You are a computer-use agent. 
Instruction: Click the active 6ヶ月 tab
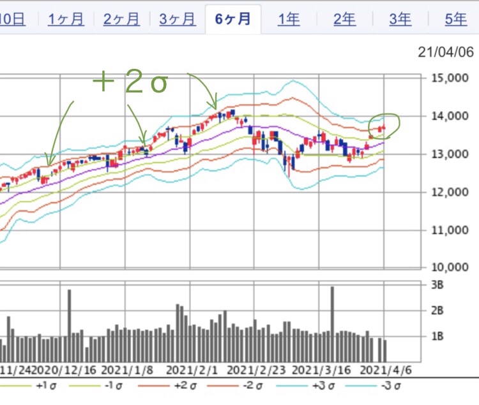click(233, 19)
